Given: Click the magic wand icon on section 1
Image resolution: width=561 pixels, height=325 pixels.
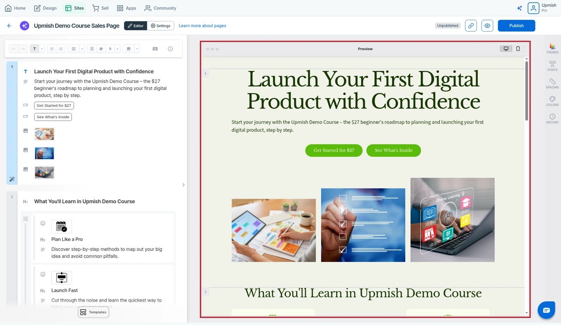Looking at the screenshot, I should tap(12, 179).
